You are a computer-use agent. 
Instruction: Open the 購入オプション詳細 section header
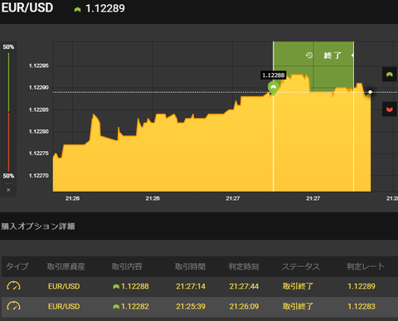[38, 226]
